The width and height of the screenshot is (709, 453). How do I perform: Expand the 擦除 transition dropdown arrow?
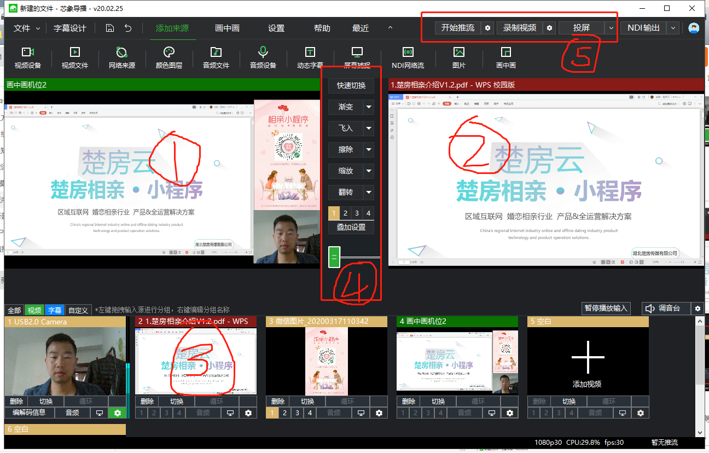click(x=369, y=149)
